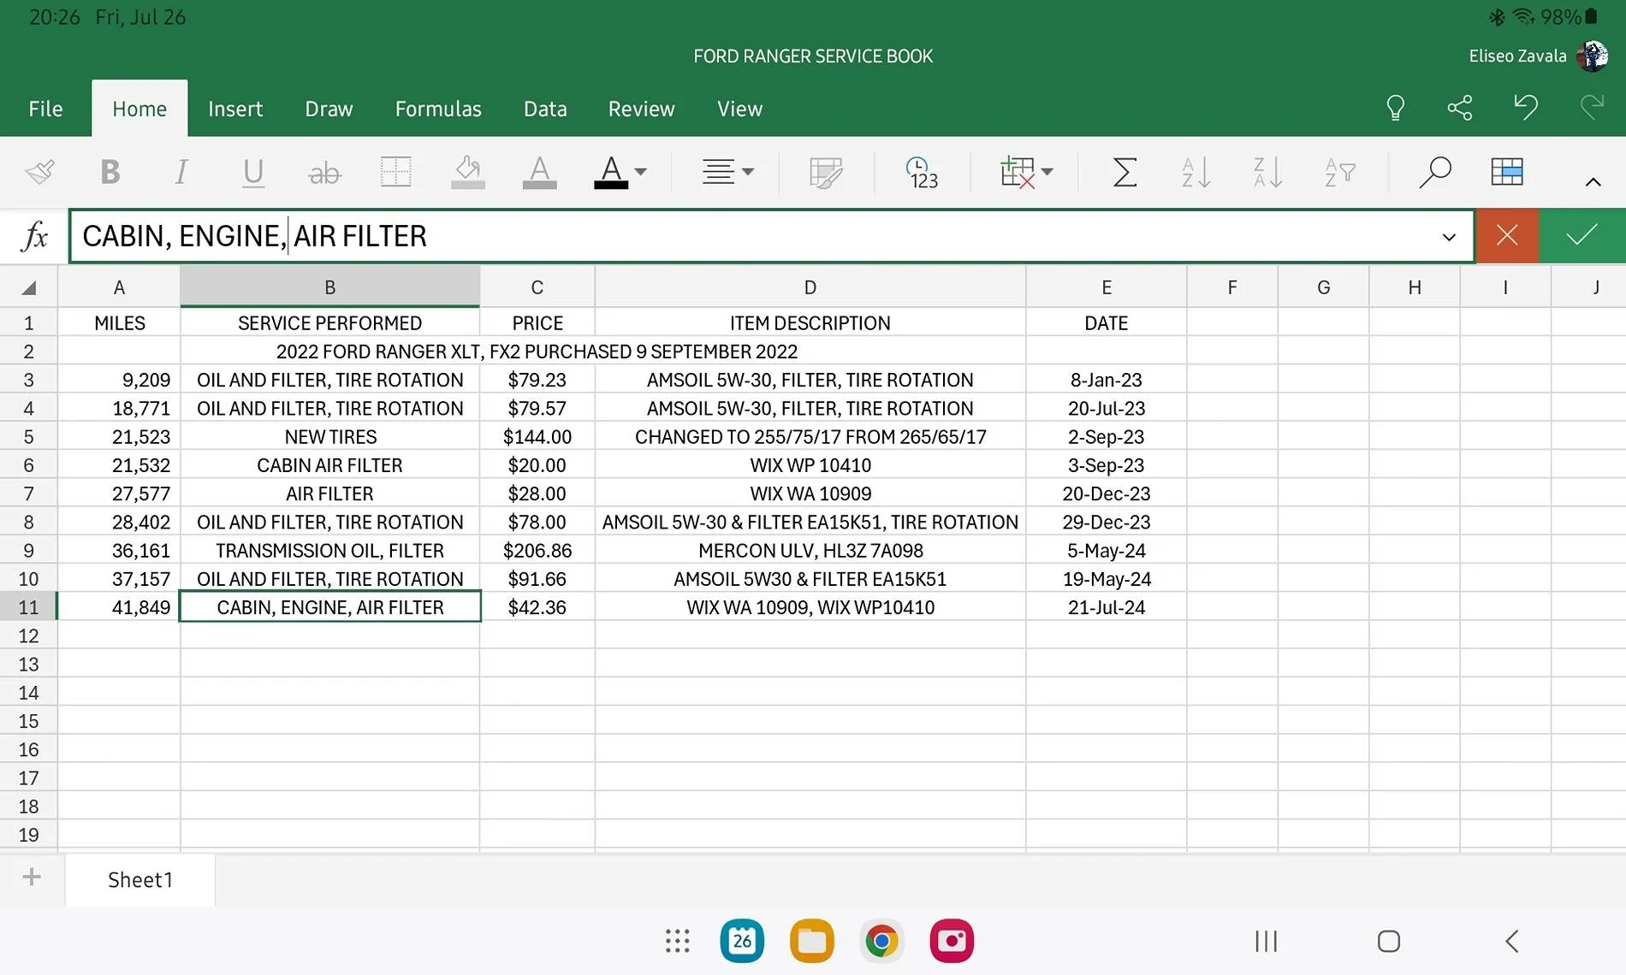Open the Sheet1 tab
The height and width of the screenshot is (975, 1626).
pos(140,880)
